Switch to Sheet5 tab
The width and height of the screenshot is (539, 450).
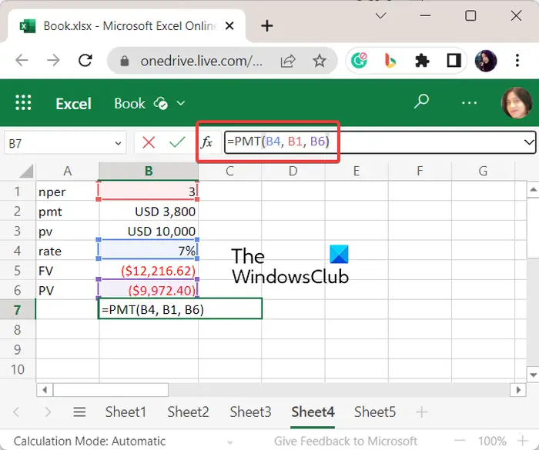click(375, 412)
